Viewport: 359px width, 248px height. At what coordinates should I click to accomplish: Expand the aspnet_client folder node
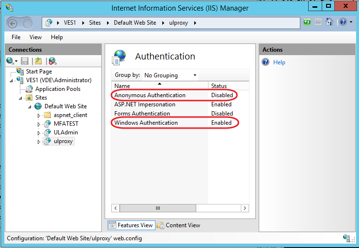[x=39, y=116]
